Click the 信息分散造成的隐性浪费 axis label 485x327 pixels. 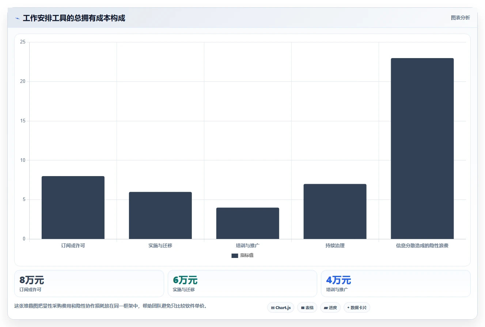click(422, 246)
